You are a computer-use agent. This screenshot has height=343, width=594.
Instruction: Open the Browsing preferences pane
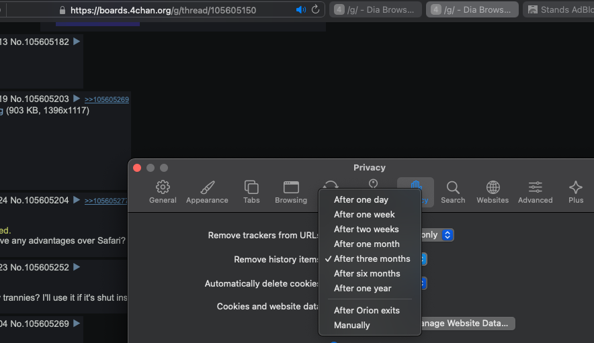(291, 192)
